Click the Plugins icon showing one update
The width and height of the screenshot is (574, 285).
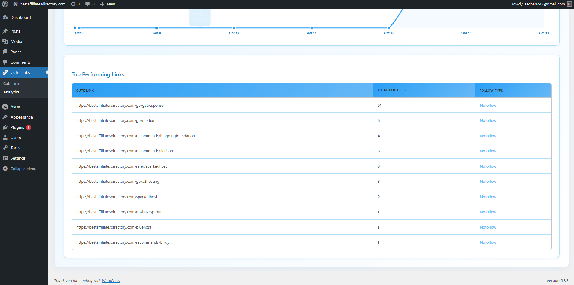[5, 127]
